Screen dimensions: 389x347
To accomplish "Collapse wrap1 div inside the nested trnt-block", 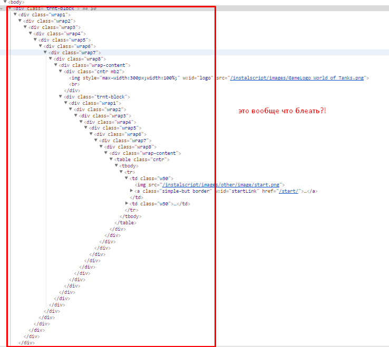I will 66,103.
